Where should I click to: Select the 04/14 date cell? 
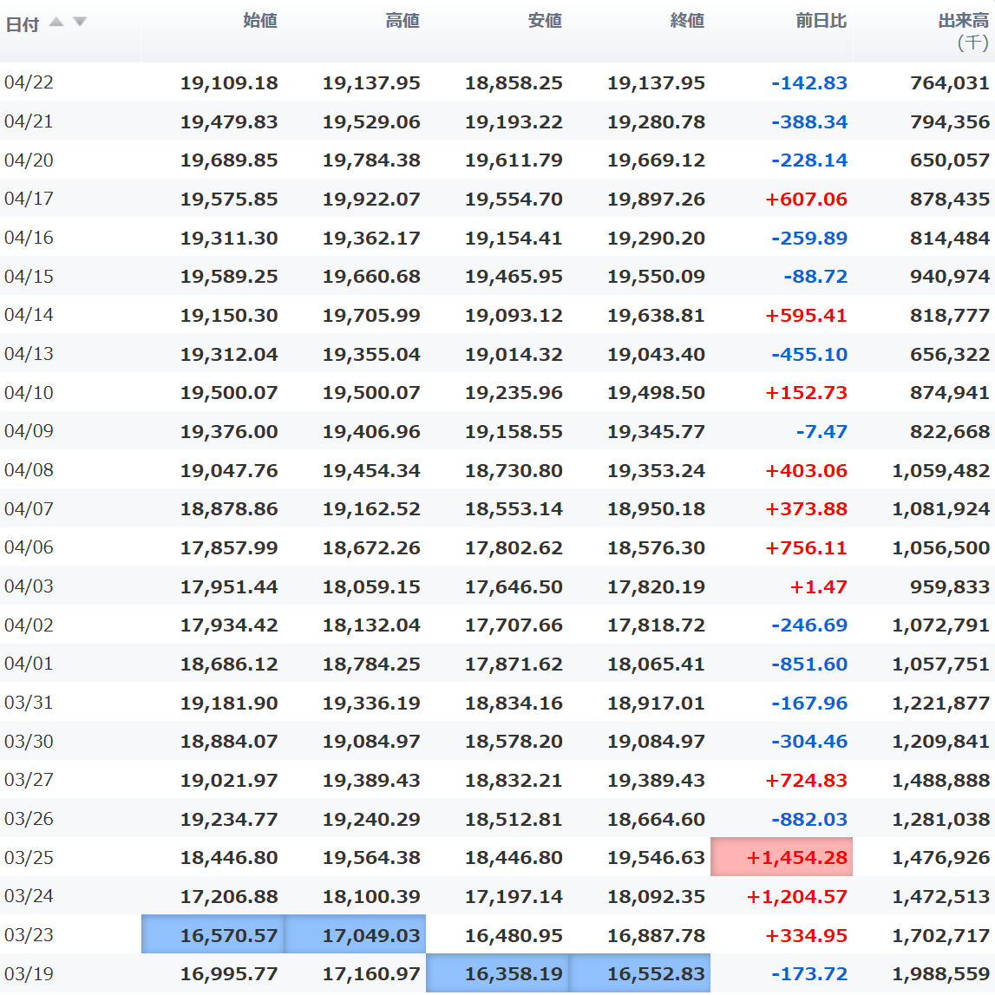pos(29,315)
